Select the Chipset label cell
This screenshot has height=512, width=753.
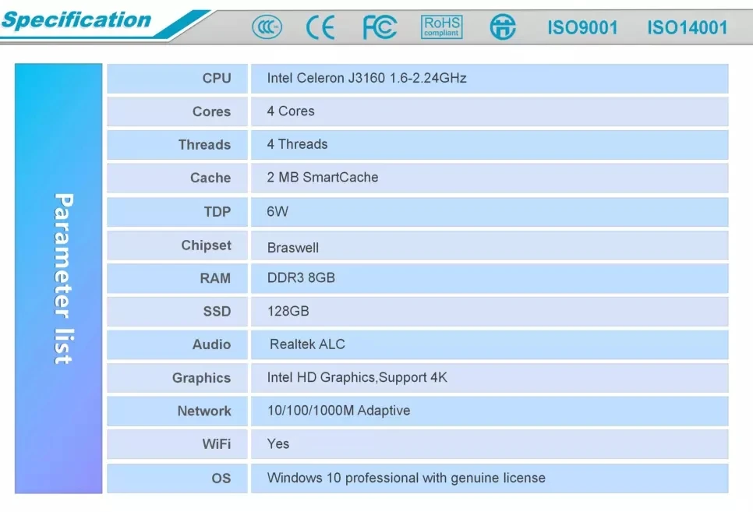(x=177, y=245)
